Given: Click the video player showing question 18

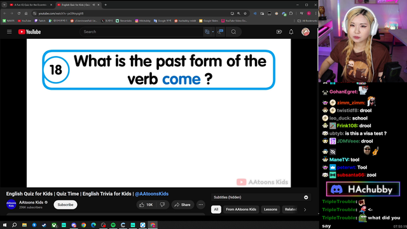Looking at the screenshot, I should pos(158,113).
